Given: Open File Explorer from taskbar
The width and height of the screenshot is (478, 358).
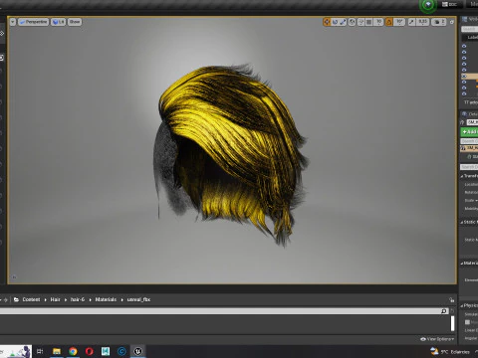Looking at the screenshot, I should (57, 351).
